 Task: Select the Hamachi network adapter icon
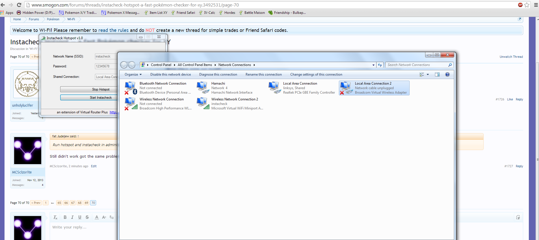(203, 88)
